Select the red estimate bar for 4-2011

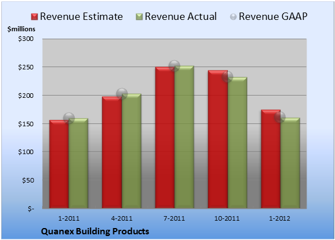pyautogui.click(x=112, y=152)
